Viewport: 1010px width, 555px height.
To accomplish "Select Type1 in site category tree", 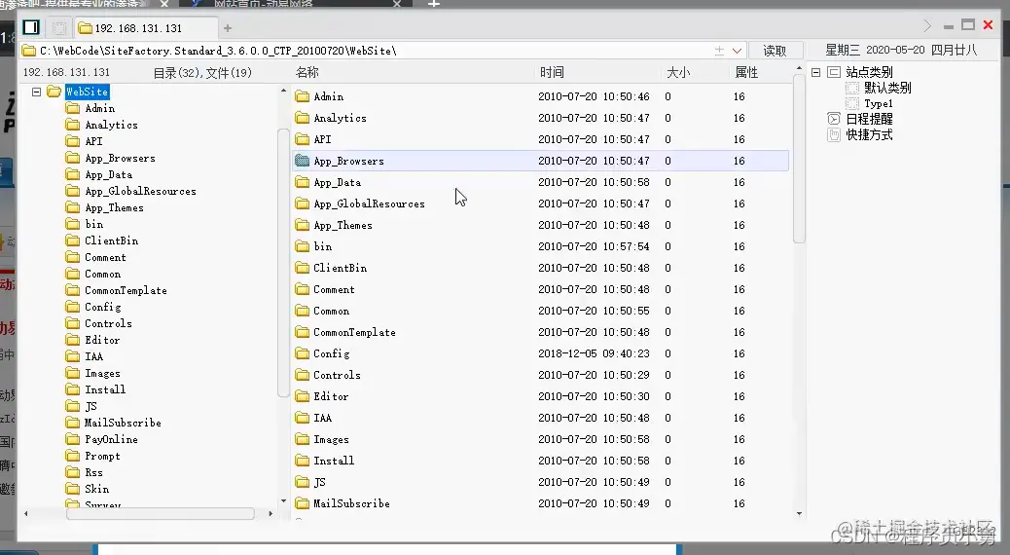I will (879, 103).
